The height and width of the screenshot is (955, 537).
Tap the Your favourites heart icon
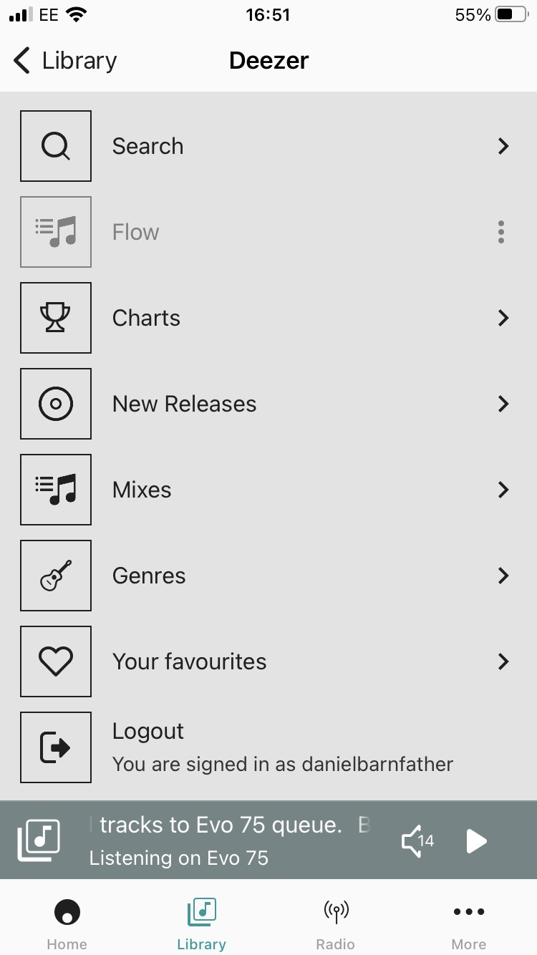click(x=56, y=661)
